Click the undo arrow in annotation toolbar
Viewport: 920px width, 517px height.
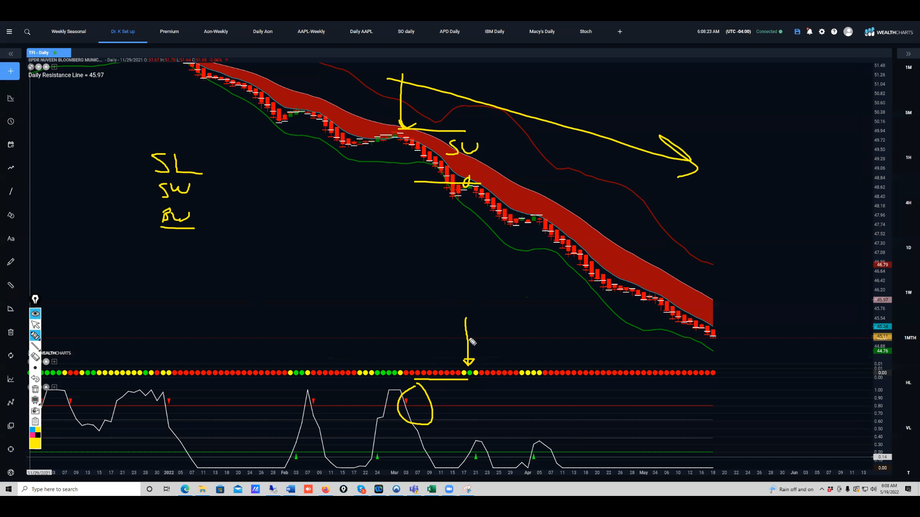click(35, 379)
